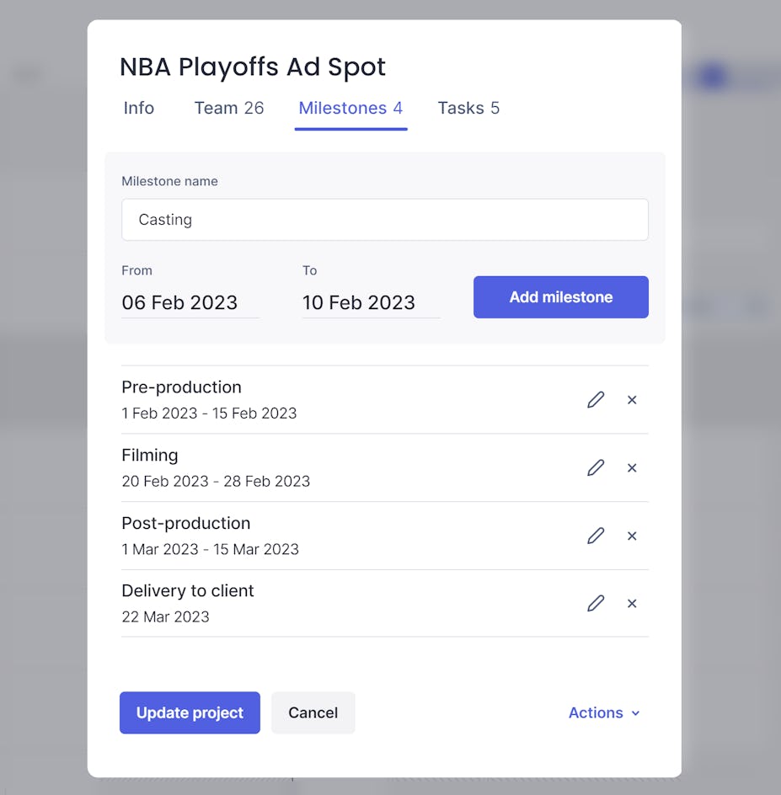781x795 pixels.
Task: Click the Milestones tab showing count 4
Action: tap(350, 108)
